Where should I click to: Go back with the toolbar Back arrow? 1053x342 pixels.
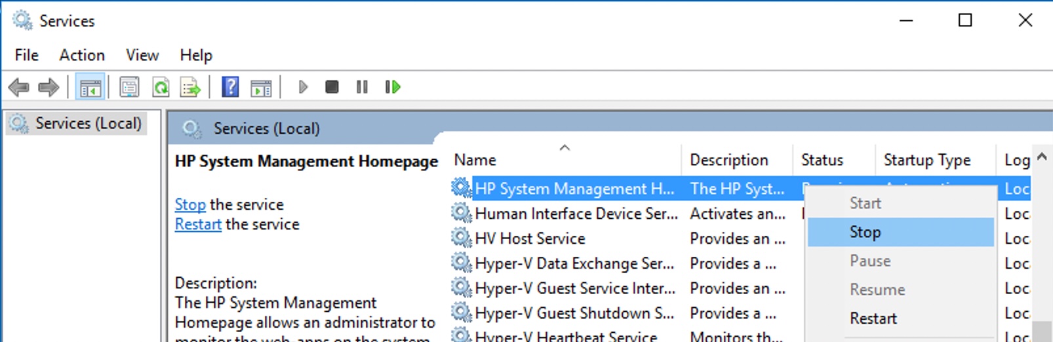pyautogui.click(x=18, y=87)
